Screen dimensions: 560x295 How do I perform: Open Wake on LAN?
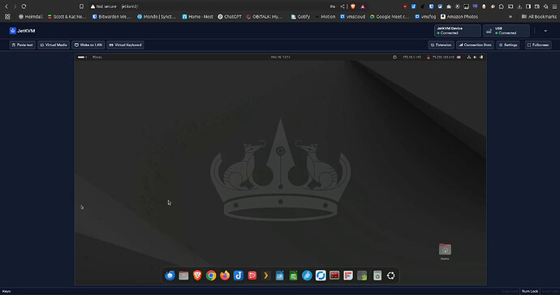[88, 45]
